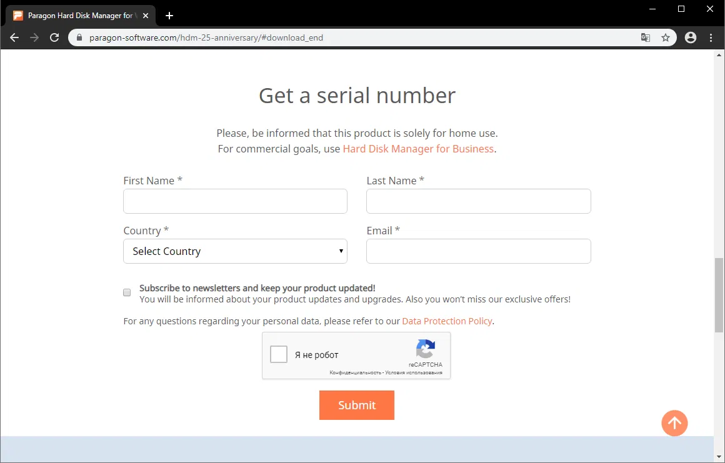Image resolution: width=725 pixels, height=463 pixels.
Task: Click the forward navigation arrow
Action: point(34,38)
